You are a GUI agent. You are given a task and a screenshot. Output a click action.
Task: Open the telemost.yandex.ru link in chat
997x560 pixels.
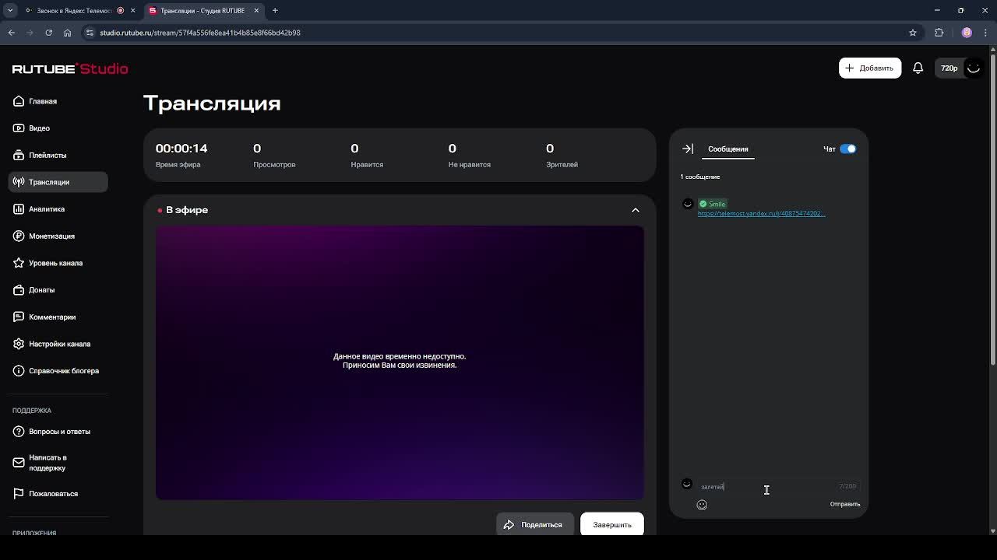point(761,213)
